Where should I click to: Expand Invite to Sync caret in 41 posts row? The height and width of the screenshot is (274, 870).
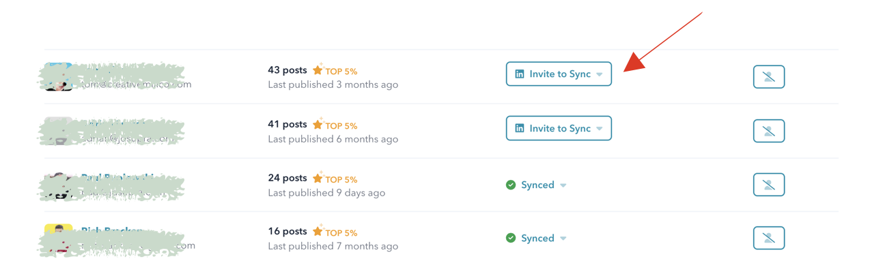click(599, 128)
